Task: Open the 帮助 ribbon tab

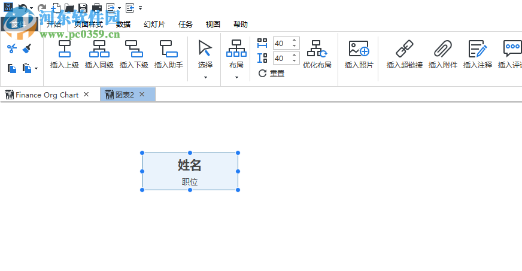Action: point(241,25)
